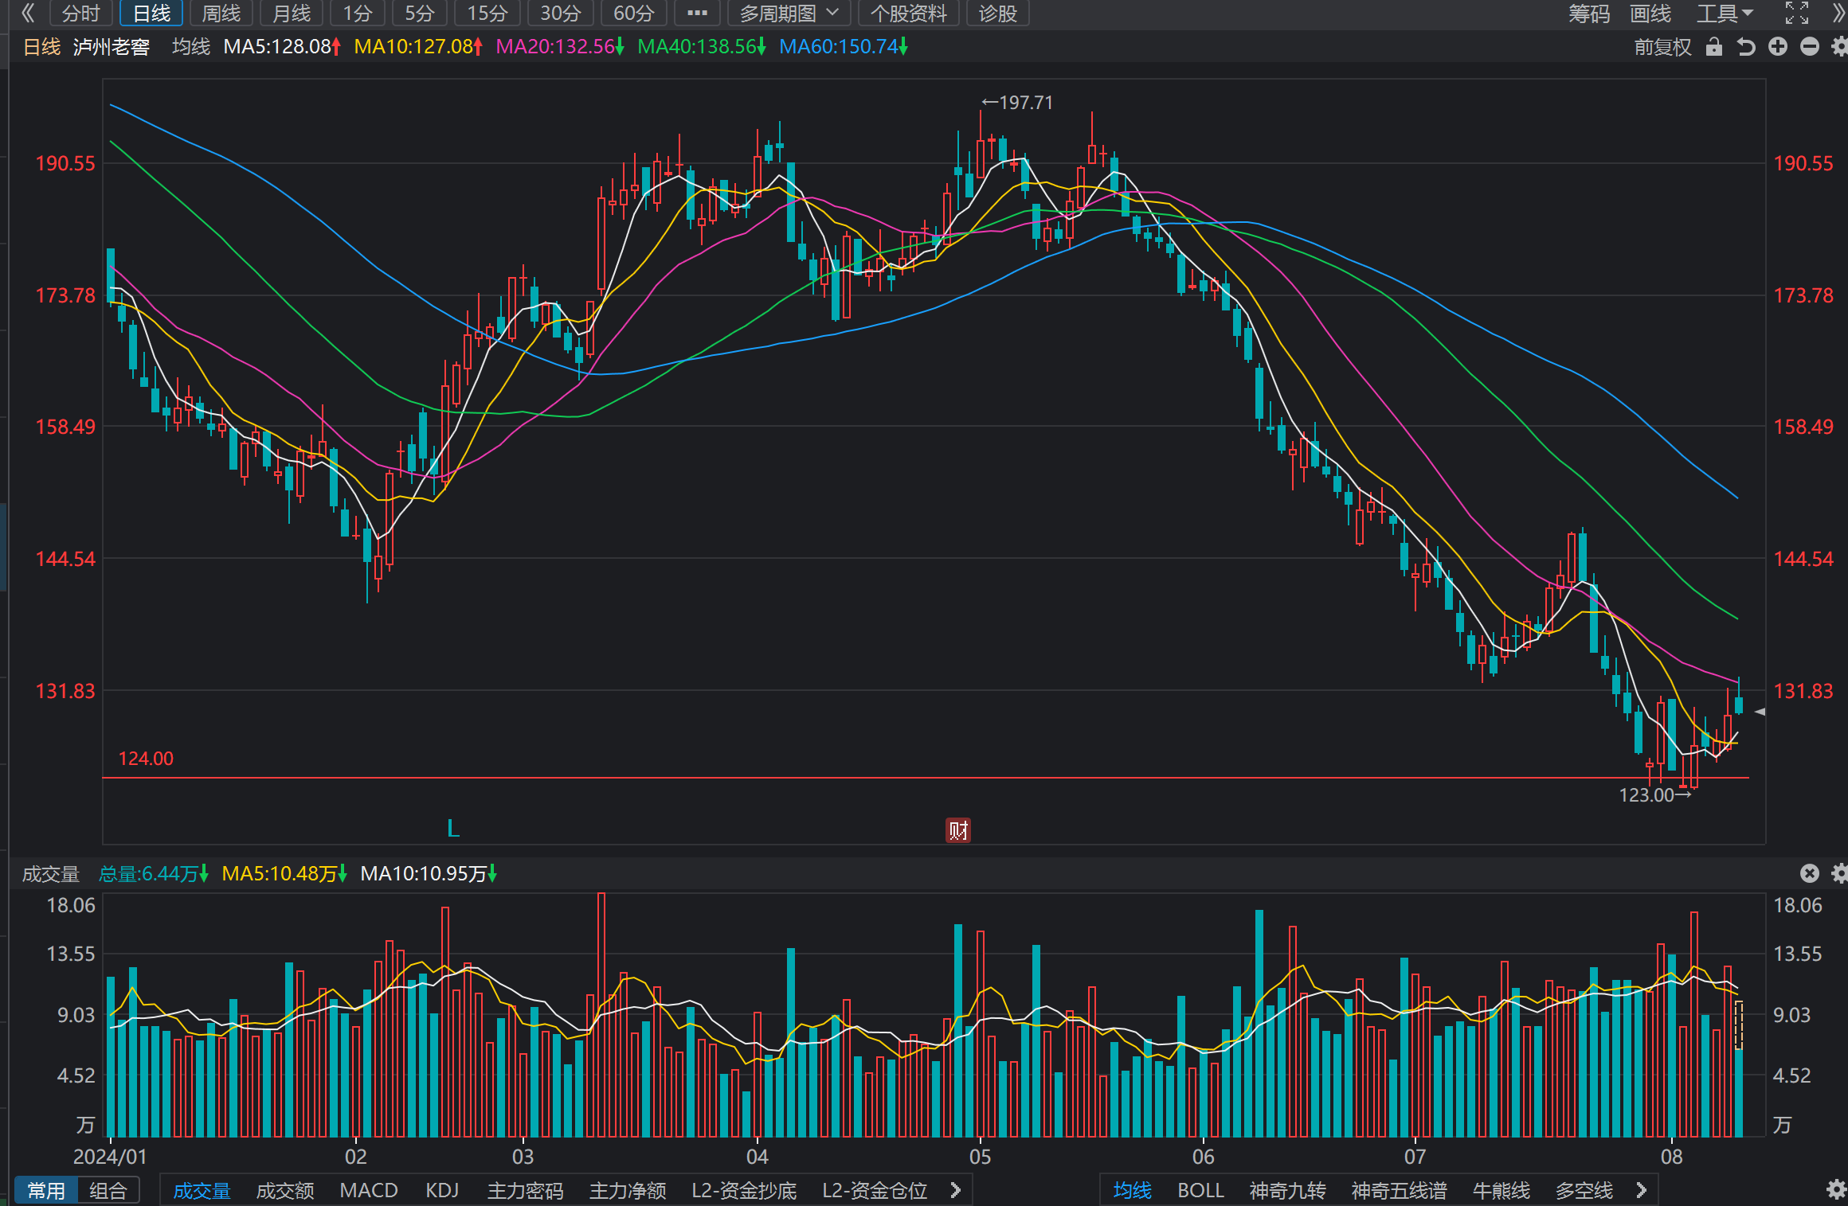This screenshot has height=1206, width=1848.
Task: Select the BOLL overlay indicator
Action: point(1200,1190)
